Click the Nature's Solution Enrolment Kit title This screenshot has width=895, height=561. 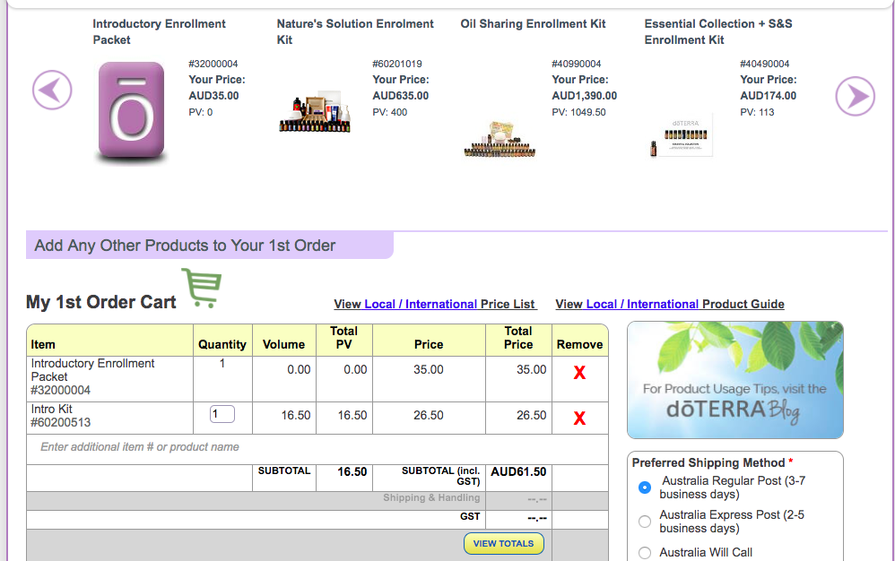click(x=355, y=32)
